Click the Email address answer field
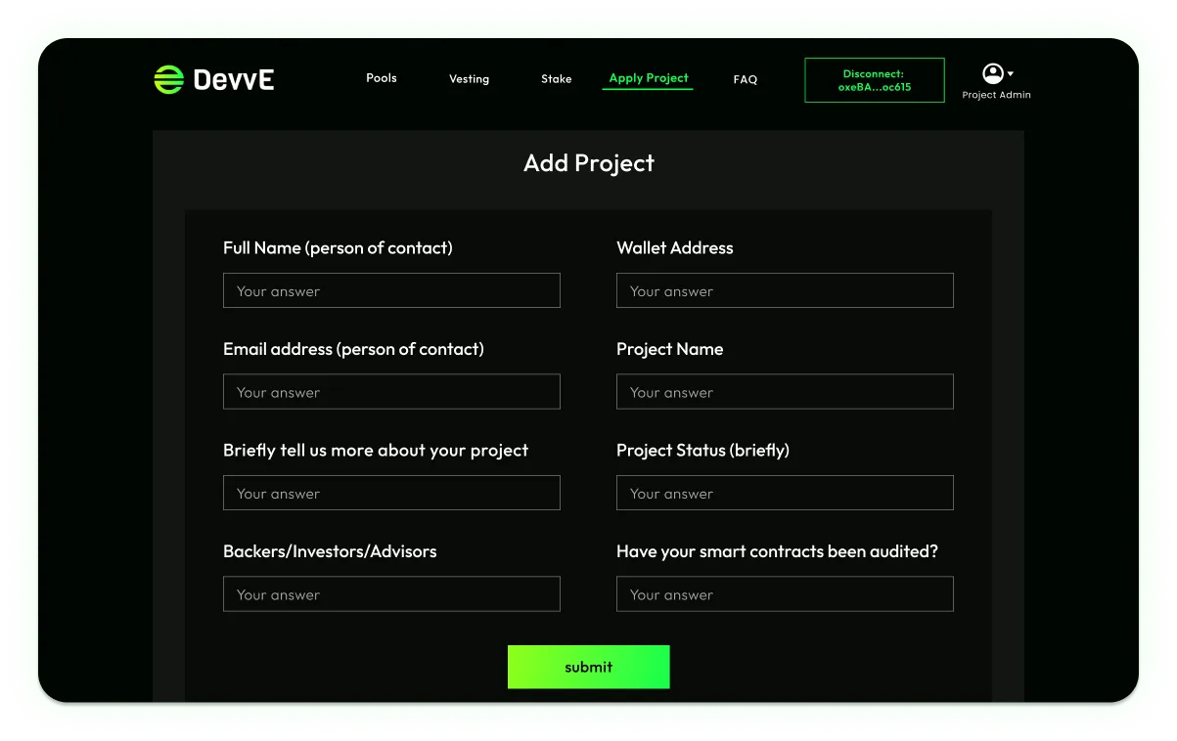This screenshot has width=1177, height=741. pos(391,391)
